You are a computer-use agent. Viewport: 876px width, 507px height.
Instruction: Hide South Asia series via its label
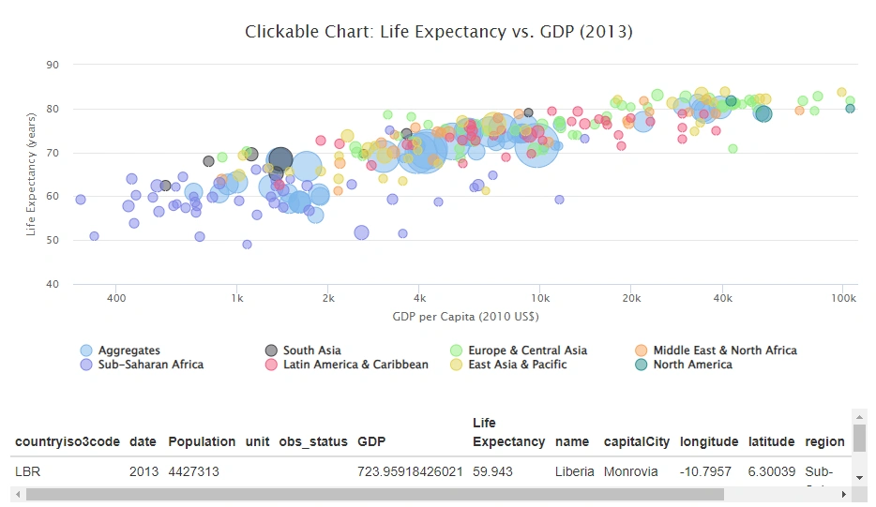click(x=311, y=350)
